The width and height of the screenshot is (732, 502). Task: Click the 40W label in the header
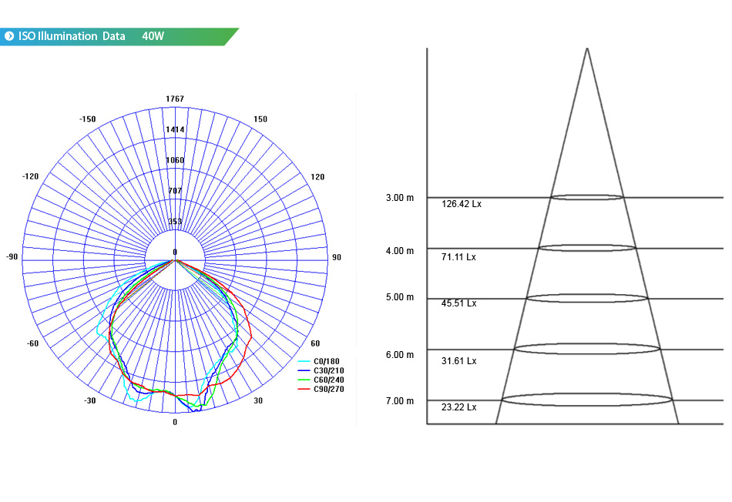(153, 36)
